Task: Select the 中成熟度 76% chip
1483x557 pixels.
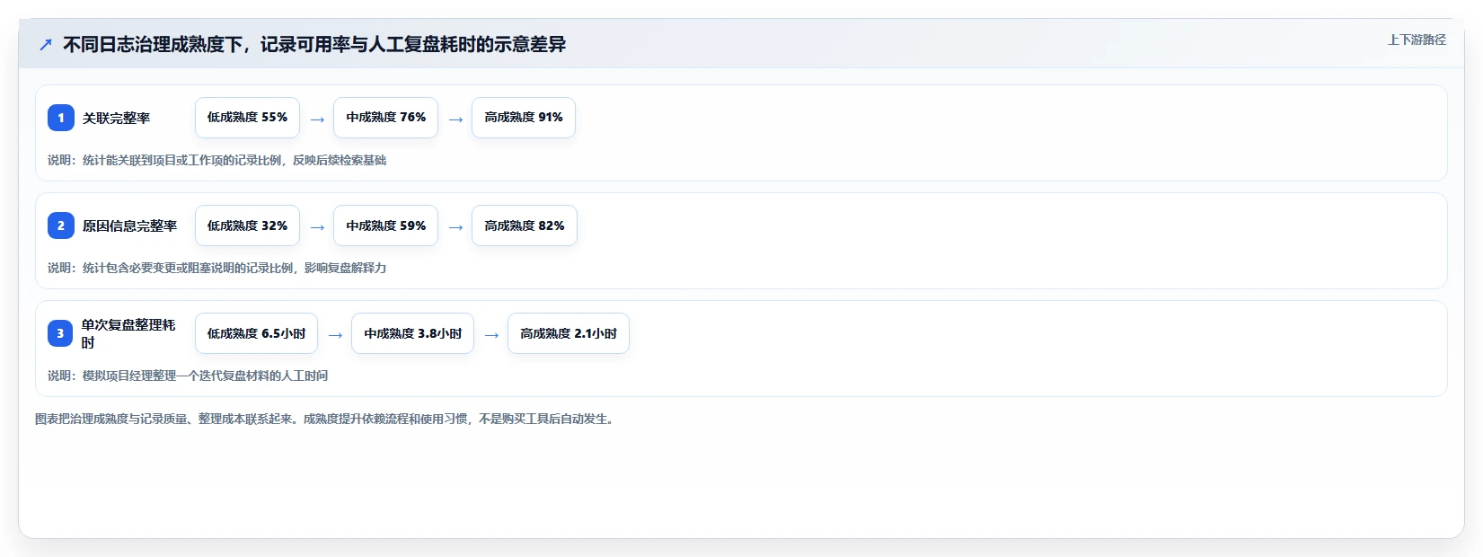Action: [385, 118]
